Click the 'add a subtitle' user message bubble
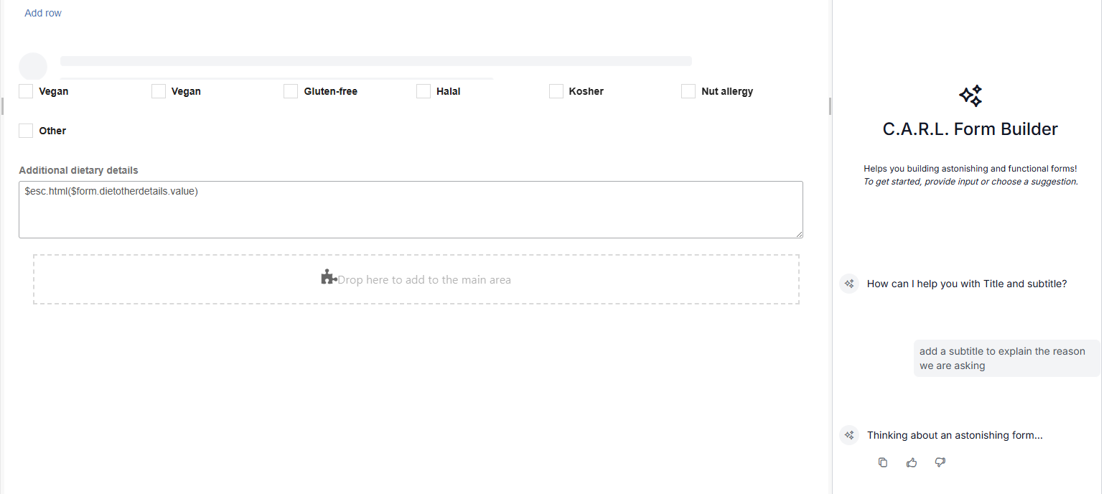 click(1006, 358)
